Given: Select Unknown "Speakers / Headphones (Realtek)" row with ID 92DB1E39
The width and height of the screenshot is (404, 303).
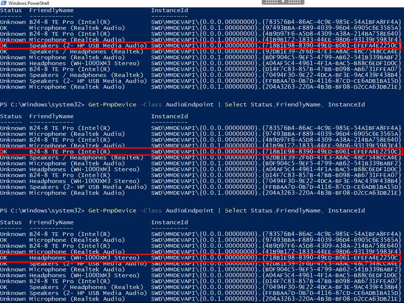Looking at the screenshot, I should pos(201,158).
